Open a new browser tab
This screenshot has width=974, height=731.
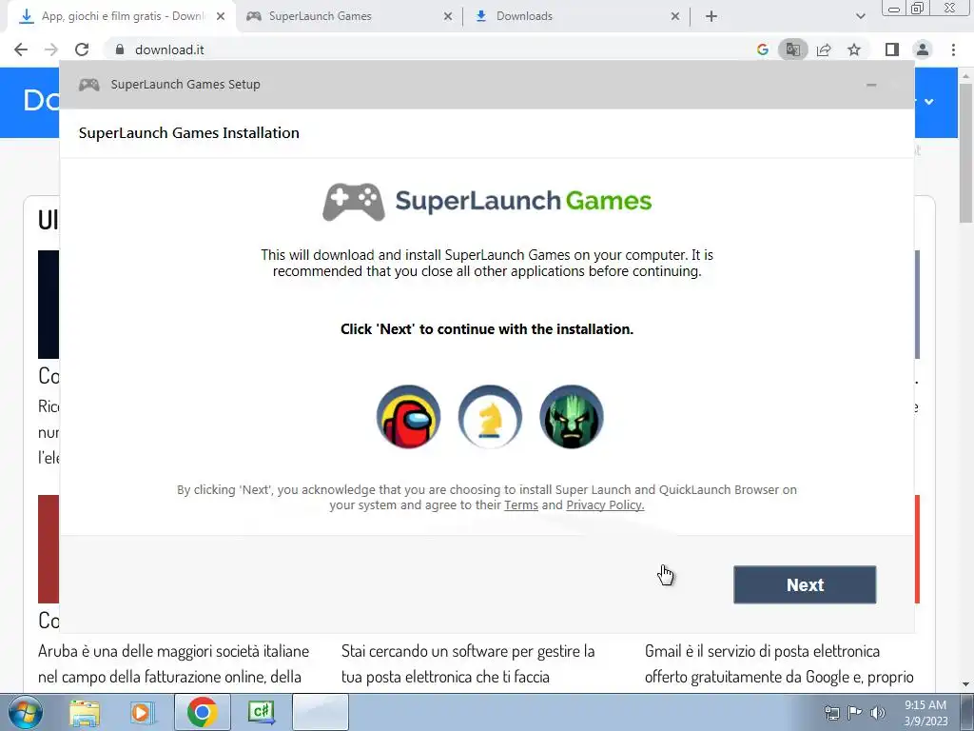[x=711, y=17]
